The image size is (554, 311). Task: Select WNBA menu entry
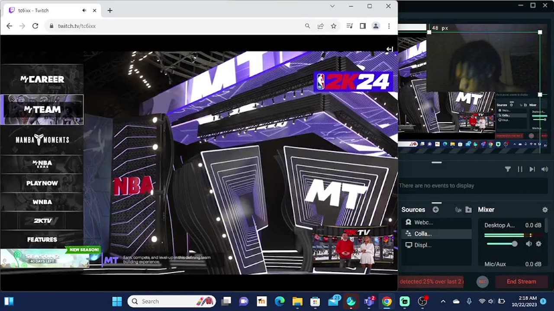coord(42,202)
